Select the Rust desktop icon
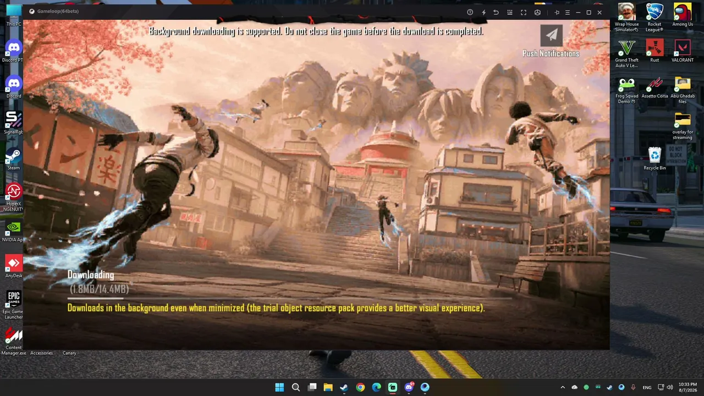 pyautogui.click(x=654, y=51)
